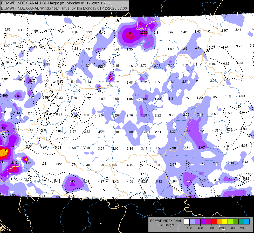Select the light blue 100 m legend swatch
The image size is (254, 233).
click(x=192, y=221)
